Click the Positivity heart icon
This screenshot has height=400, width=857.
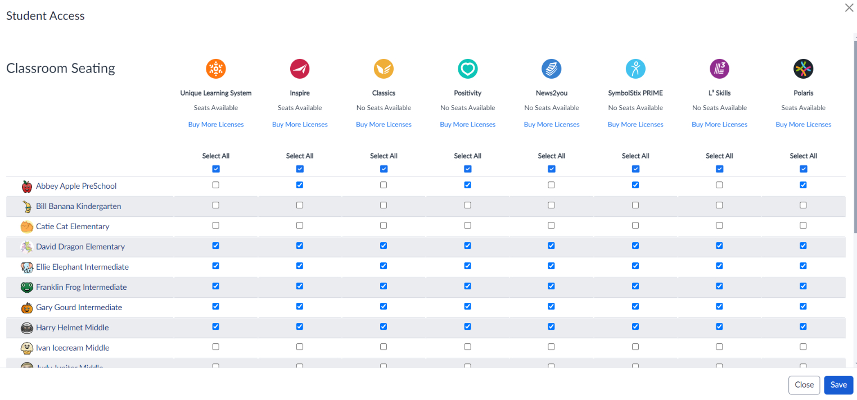467,69
